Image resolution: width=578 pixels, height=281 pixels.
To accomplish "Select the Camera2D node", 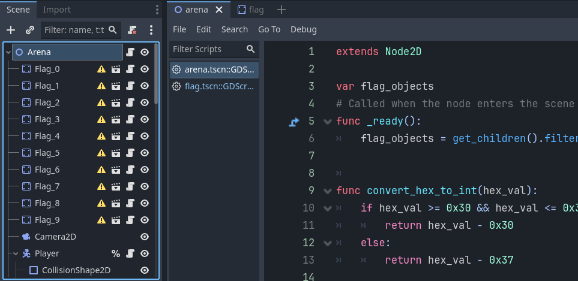I will (55, 237).
